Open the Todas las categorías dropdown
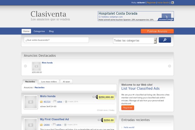 [x=135, y=41]
